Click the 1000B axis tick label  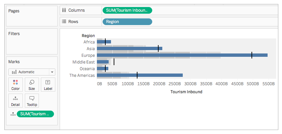[128, 84]
